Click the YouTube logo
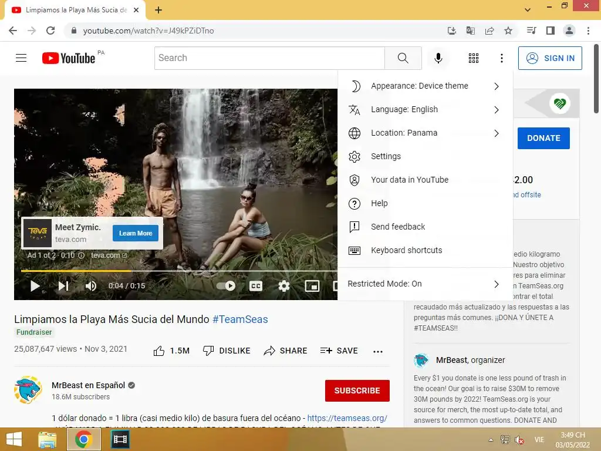 coord(69,58)
